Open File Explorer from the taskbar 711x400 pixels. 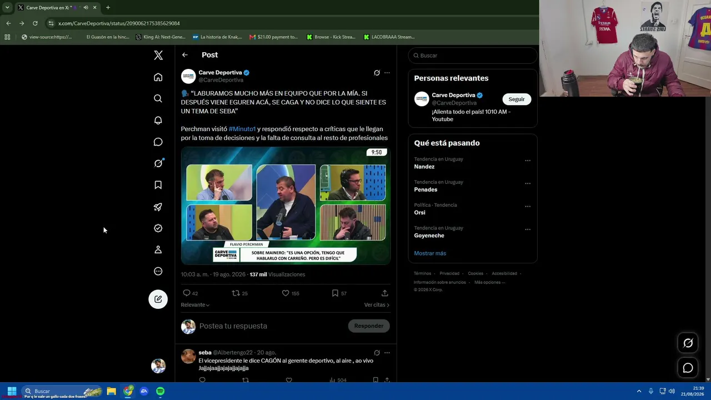(111, 391)
